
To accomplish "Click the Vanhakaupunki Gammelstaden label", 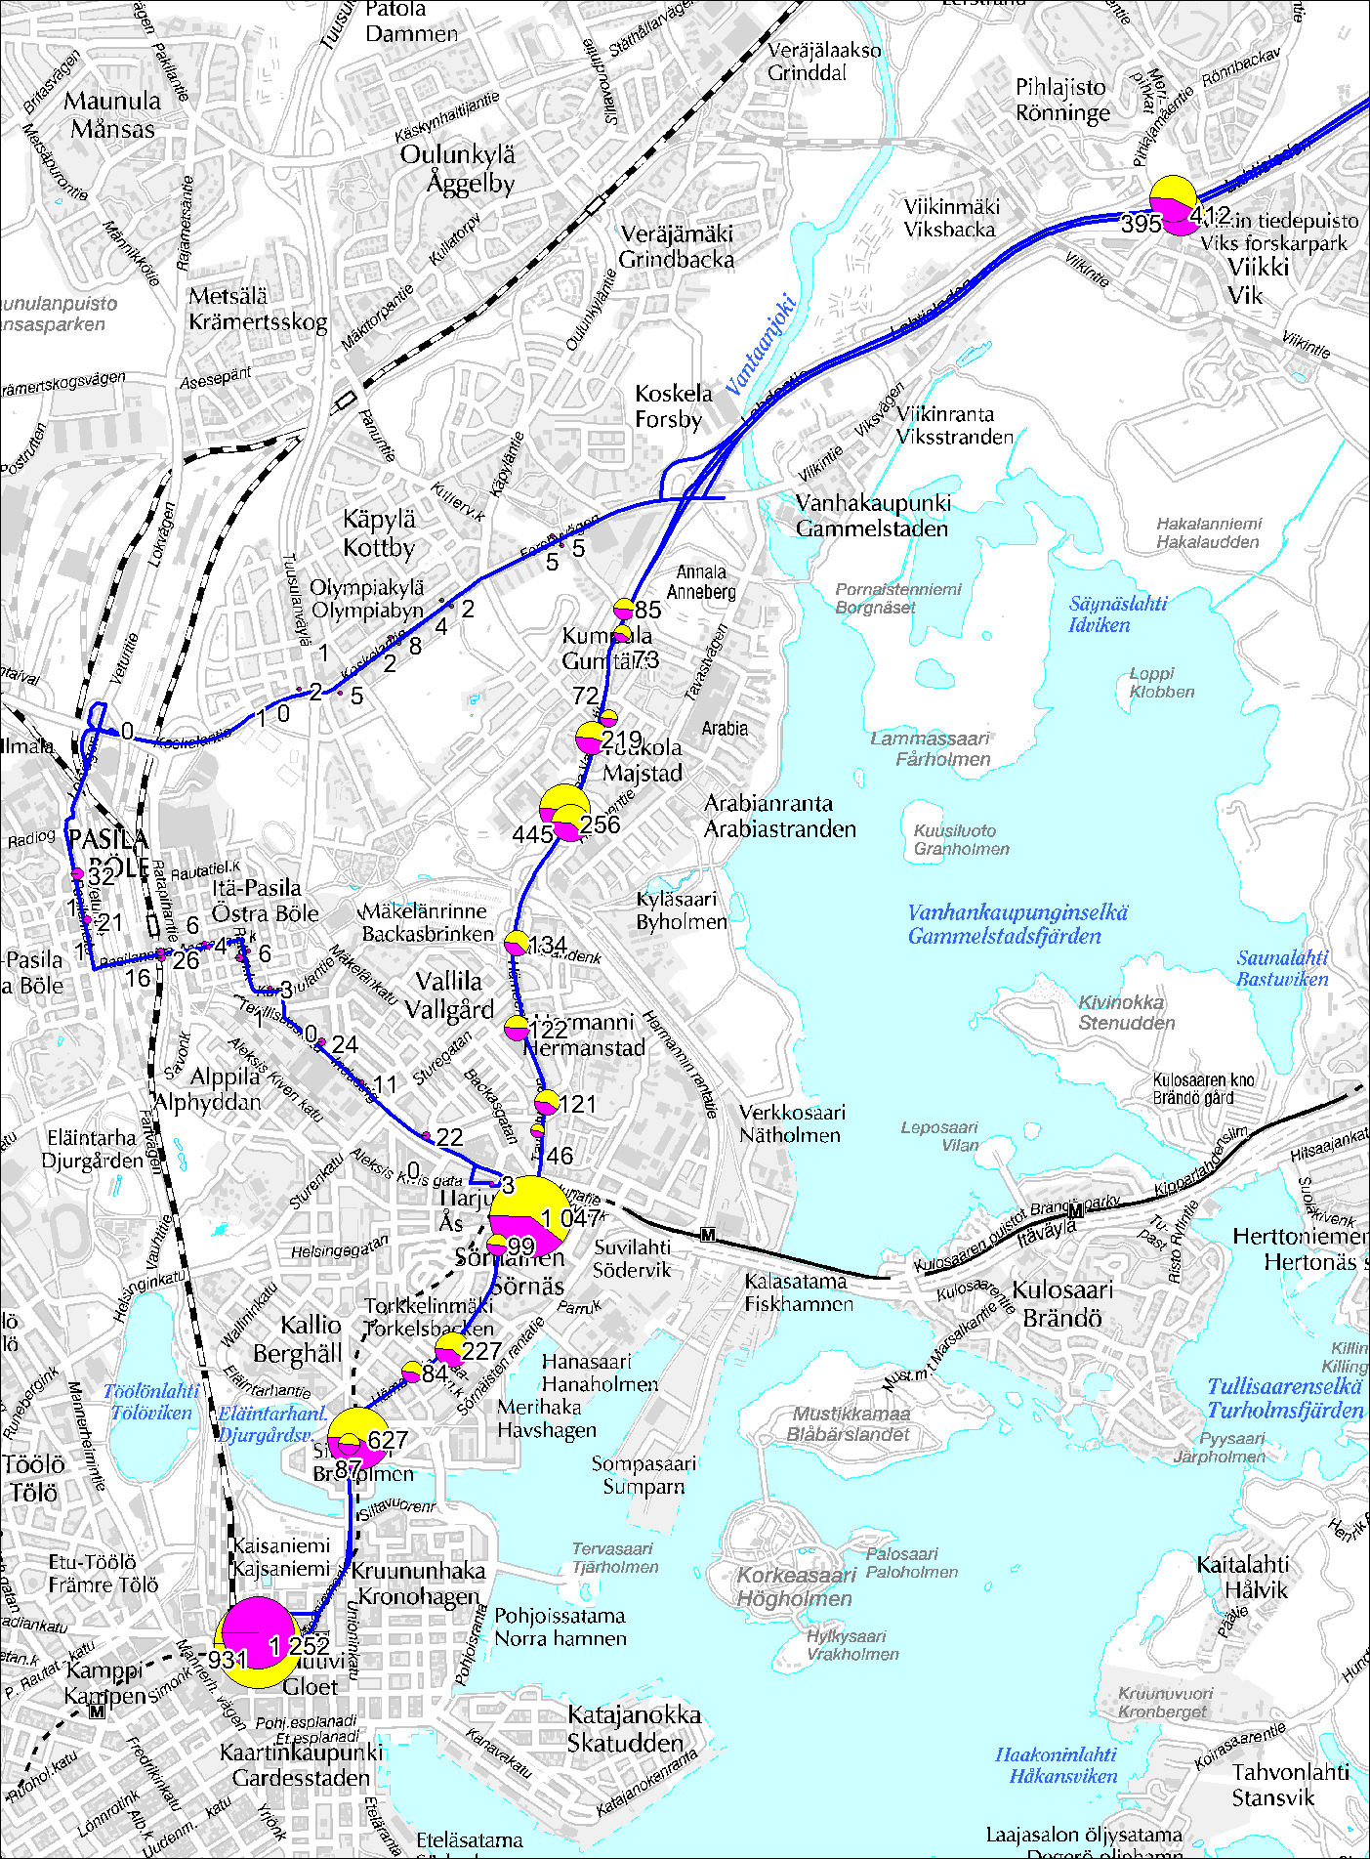I will coord(873,516).
